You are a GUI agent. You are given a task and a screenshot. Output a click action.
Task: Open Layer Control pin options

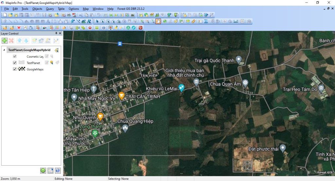click(x=56, y=33)
